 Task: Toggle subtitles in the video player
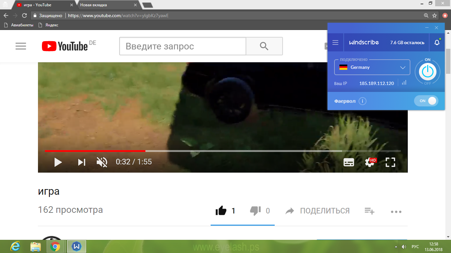point(349,162)
